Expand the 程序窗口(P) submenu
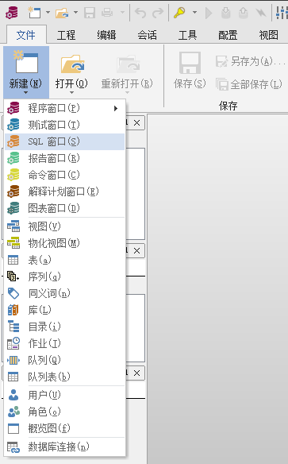This screenshot has width=288, height=464. [x=64, y=108]
